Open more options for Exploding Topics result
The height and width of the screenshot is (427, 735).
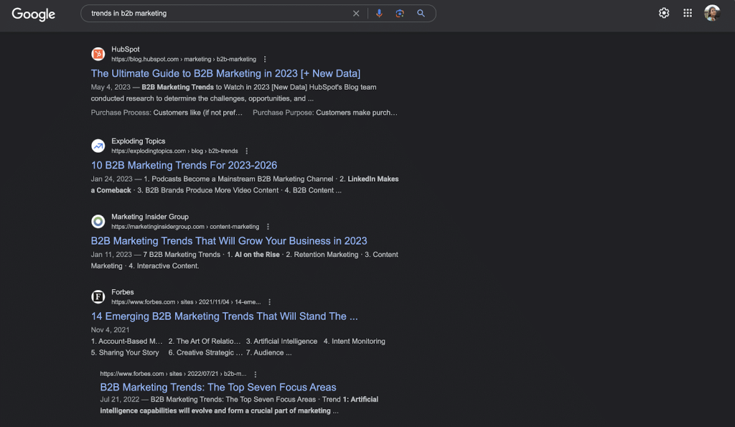point(247,151)
